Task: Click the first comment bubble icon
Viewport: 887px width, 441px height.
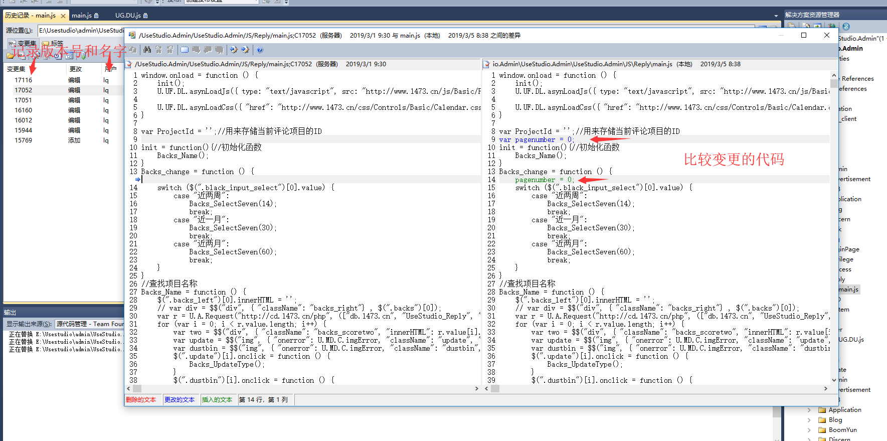Action: coord(196,50)
